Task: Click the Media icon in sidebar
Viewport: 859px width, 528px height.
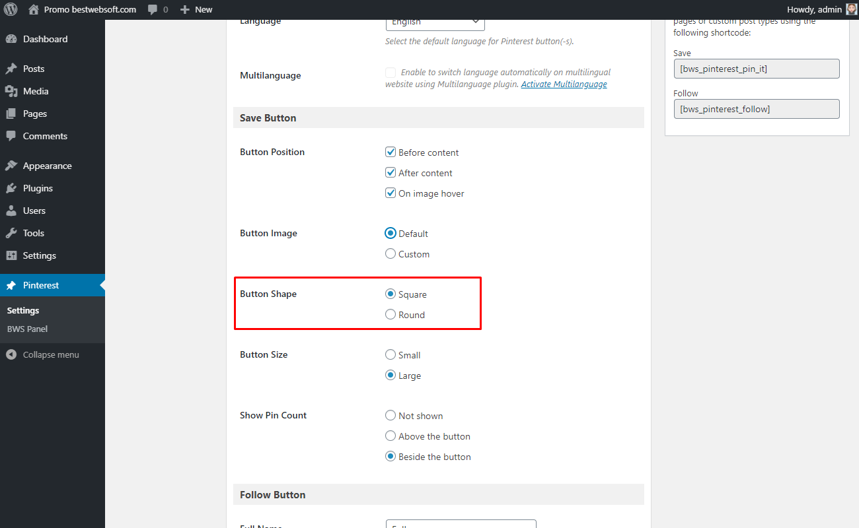Action: 11,91
